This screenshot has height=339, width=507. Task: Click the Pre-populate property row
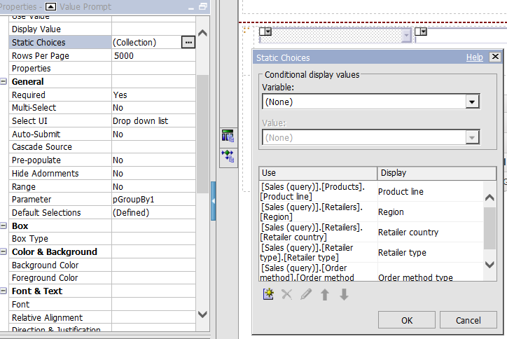click(102, 160)
